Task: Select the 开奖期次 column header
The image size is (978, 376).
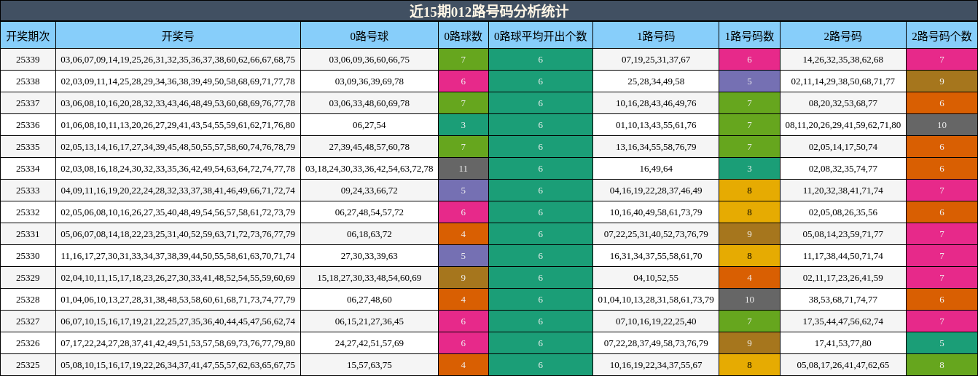Action: 28,36
